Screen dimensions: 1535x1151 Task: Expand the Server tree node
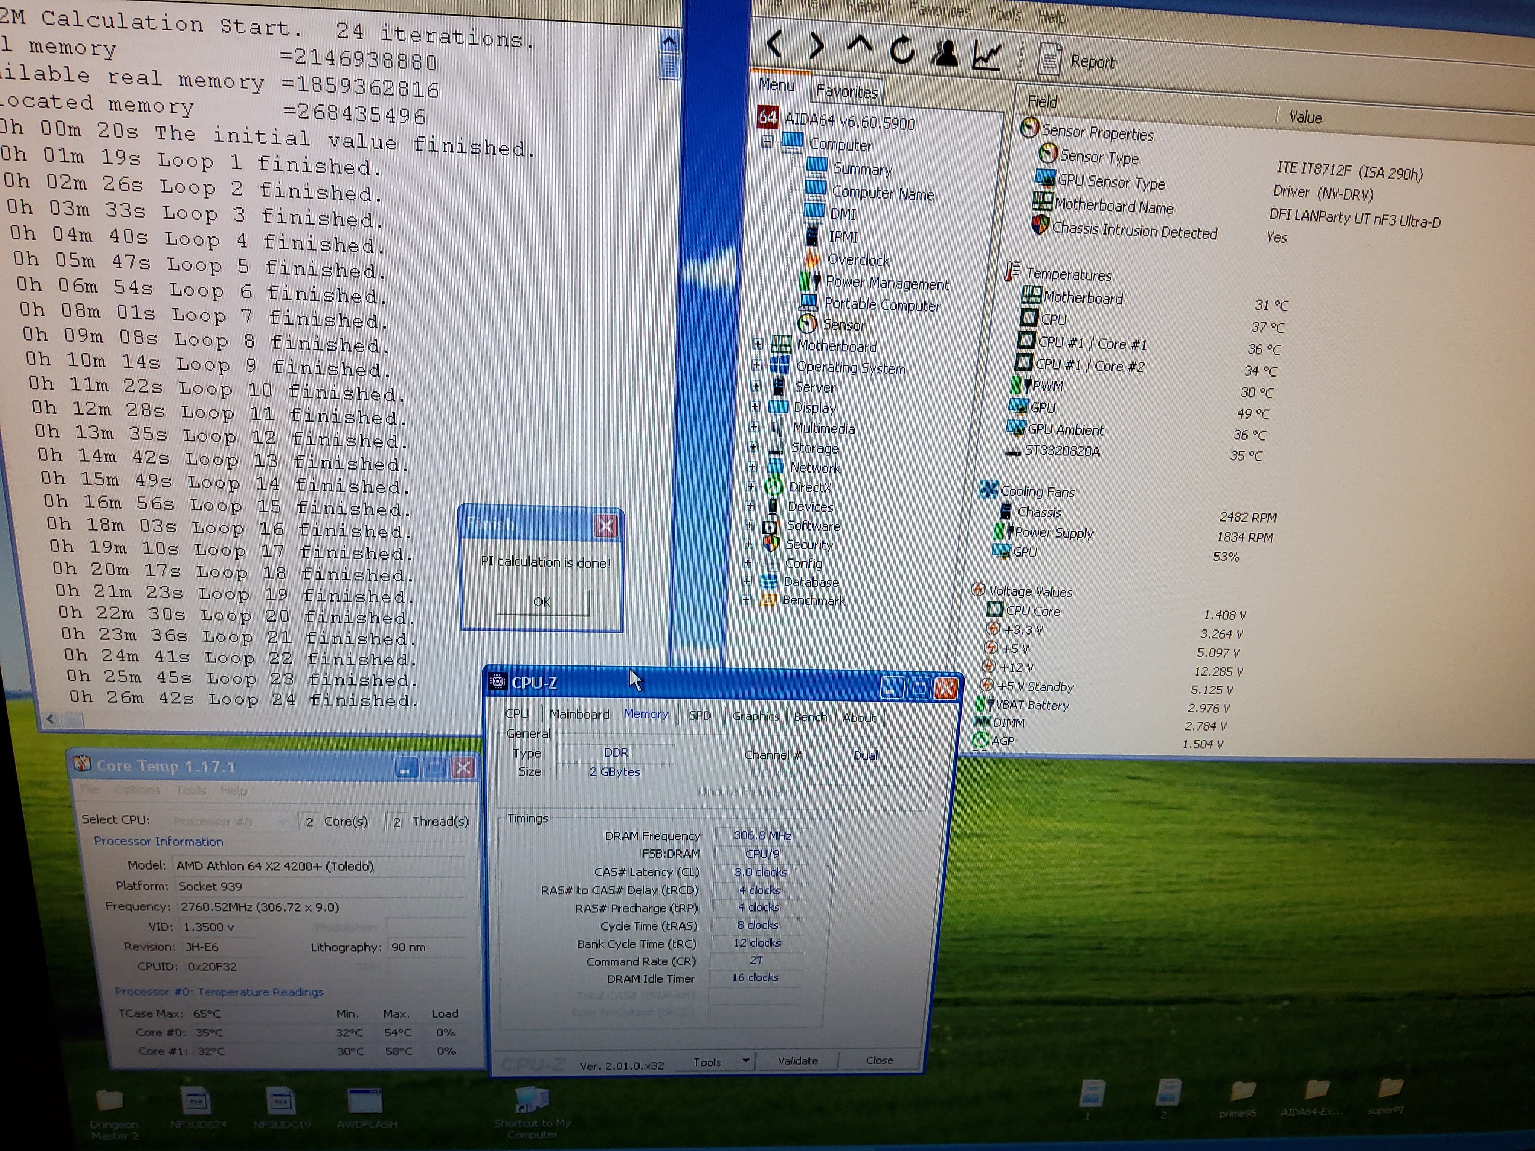click(x=756, y=386)
